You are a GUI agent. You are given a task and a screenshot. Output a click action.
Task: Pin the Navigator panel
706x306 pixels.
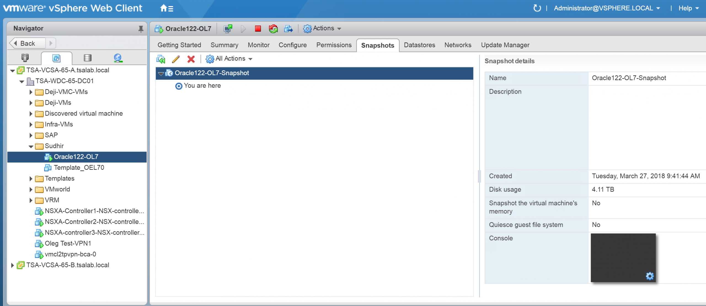tap(141, 29)
